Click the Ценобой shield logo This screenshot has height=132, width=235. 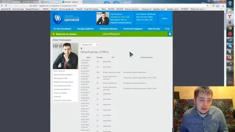[x=58, y=19]
